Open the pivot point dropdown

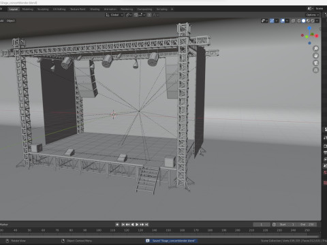(129, 15)
